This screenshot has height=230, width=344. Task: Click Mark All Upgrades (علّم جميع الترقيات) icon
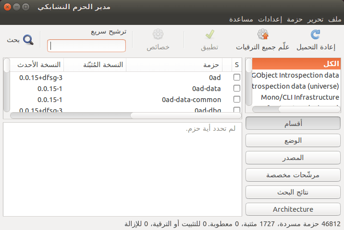[x=263, y=34]
